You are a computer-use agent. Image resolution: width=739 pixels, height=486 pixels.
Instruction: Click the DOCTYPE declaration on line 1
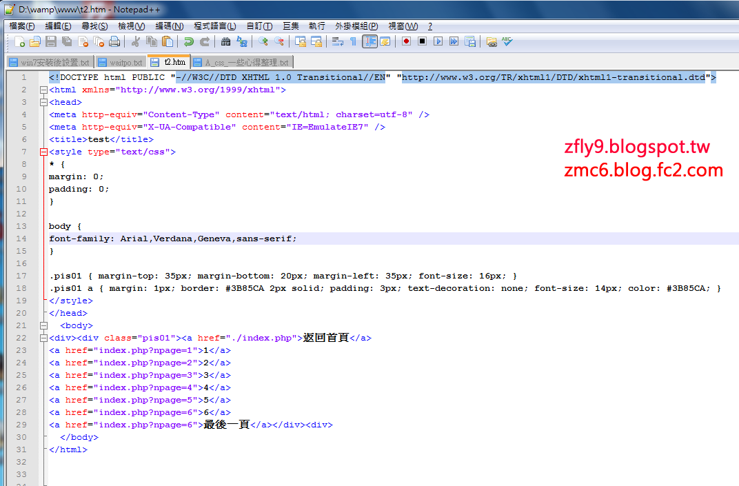click(382, 77)
